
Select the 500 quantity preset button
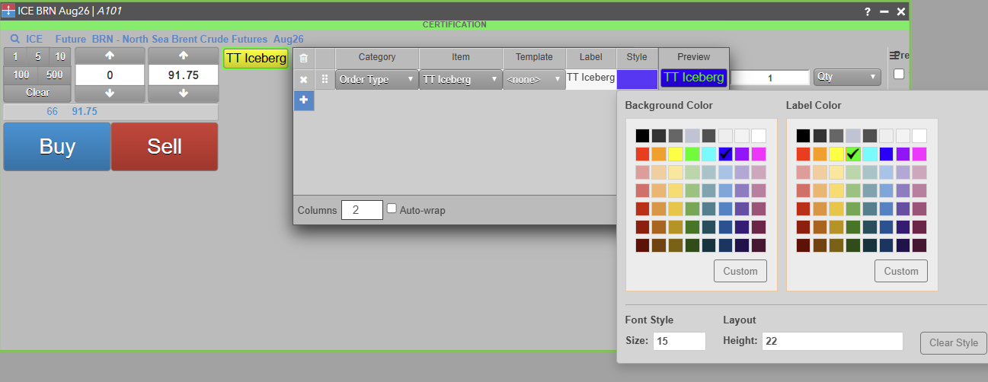tap(55, 75)
